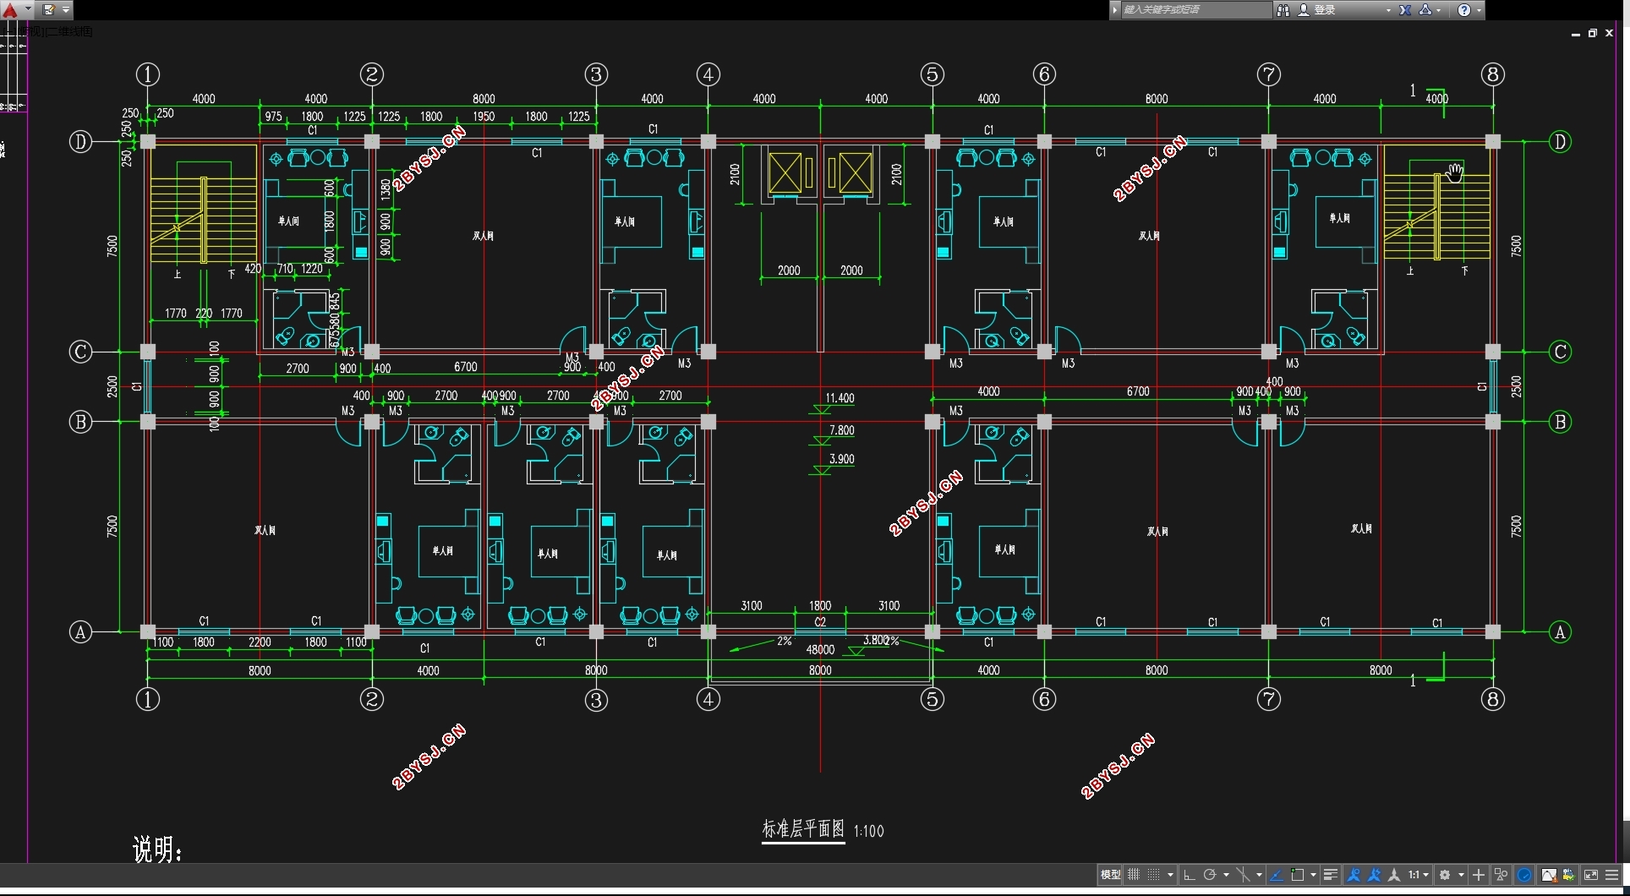Image resolution: width=1630 pixels, height=896 pixels.
Task: Expand the search box arrow toggle
Action: coord(1115,9)
